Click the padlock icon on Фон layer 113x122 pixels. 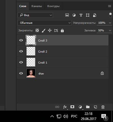[102, 73]
